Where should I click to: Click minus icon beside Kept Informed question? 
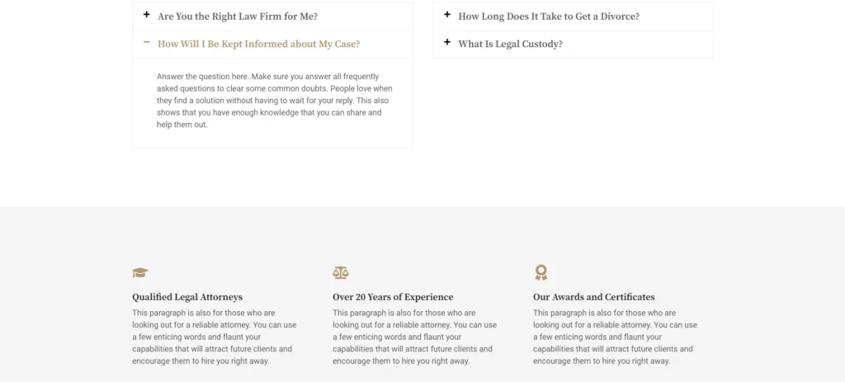(x=146, y=43)
